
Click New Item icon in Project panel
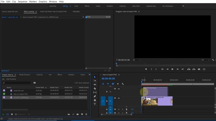[x=82, y=114]
